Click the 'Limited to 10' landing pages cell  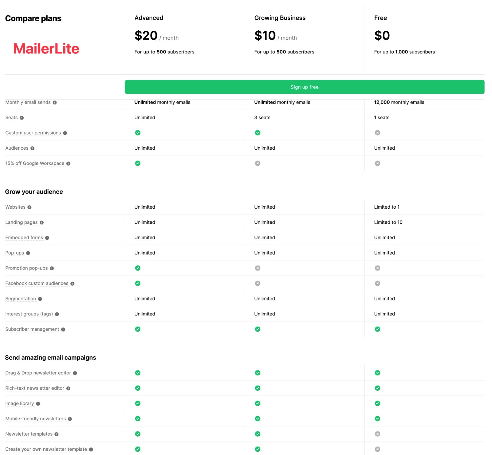(388, 222)
